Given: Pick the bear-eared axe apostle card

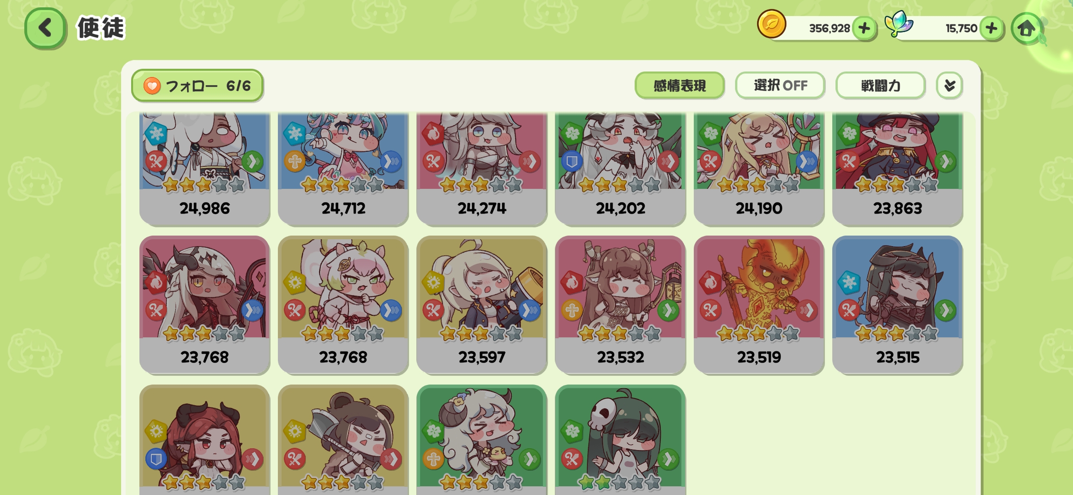Looking at the screenshot, I should click(x=343, y=440).
